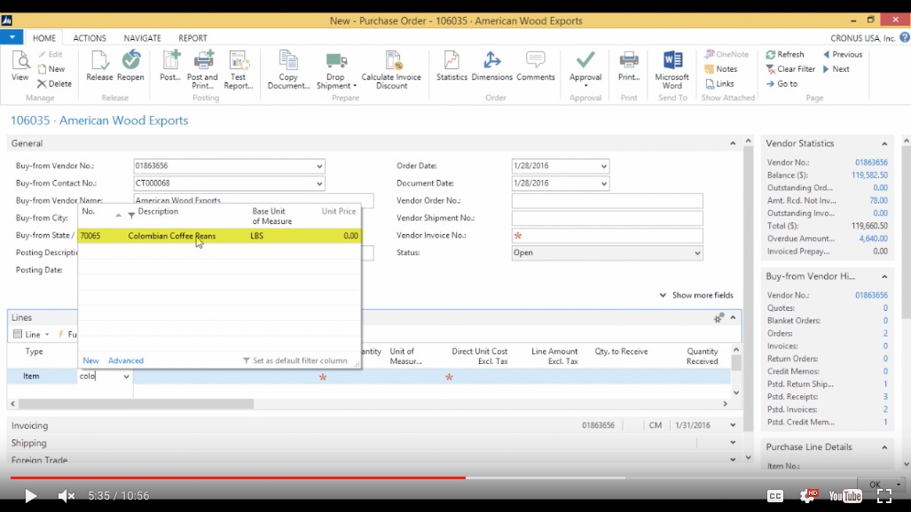Open Overdue Amount 4,640.00 link
The height and width of the screenshot is (512, 911).
(873, 238)
